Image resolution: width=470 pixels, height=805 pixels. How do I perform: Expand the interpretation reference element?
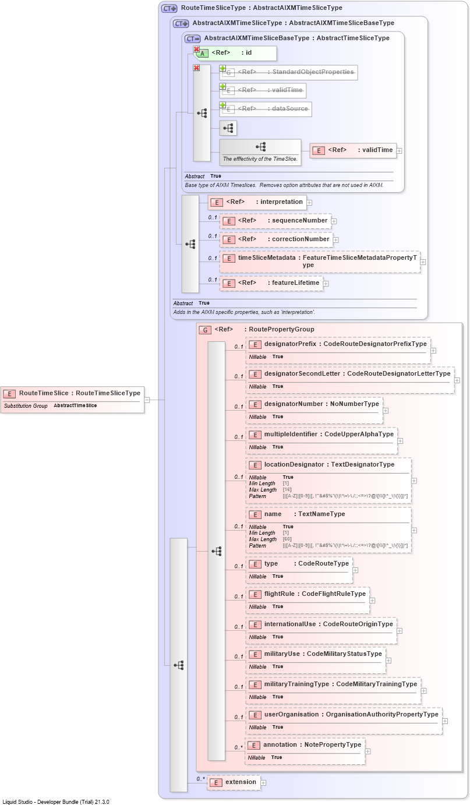click(310, 203)
